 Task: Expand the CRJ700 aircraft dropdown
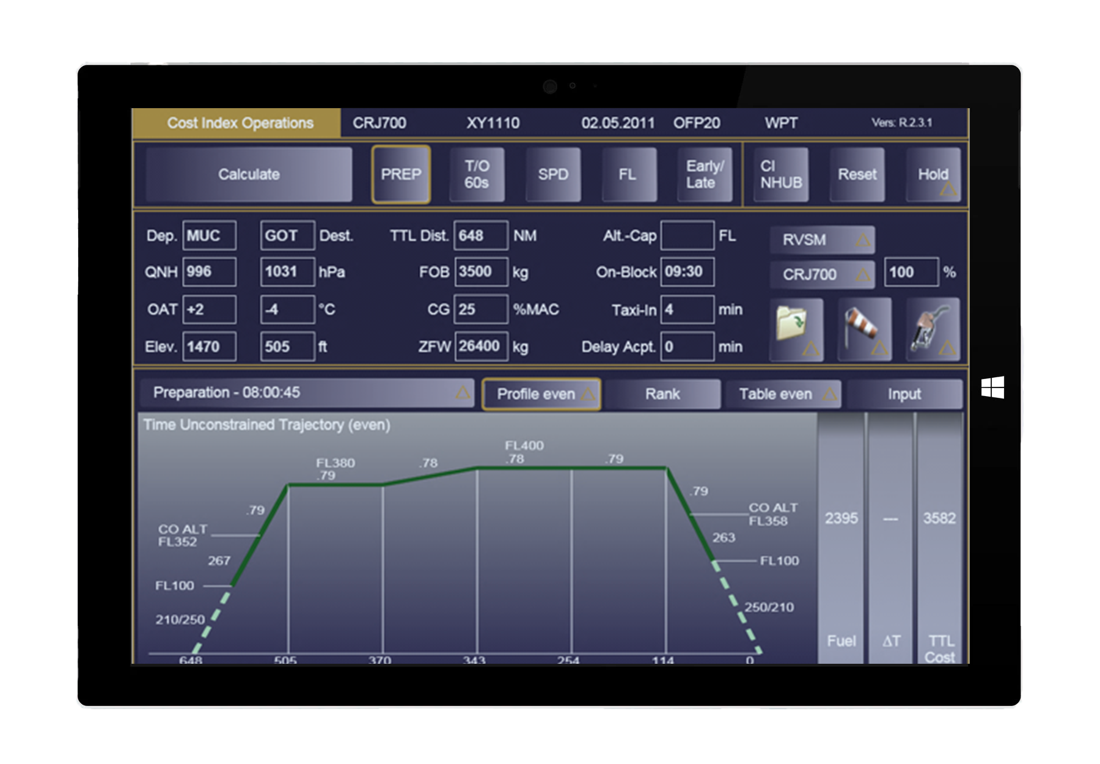click(x=822, y=274)
